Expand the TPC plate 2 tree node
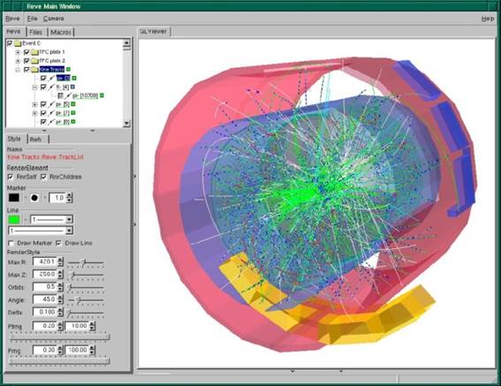Viewport: 501px width, 386px height. pos(19,61)
